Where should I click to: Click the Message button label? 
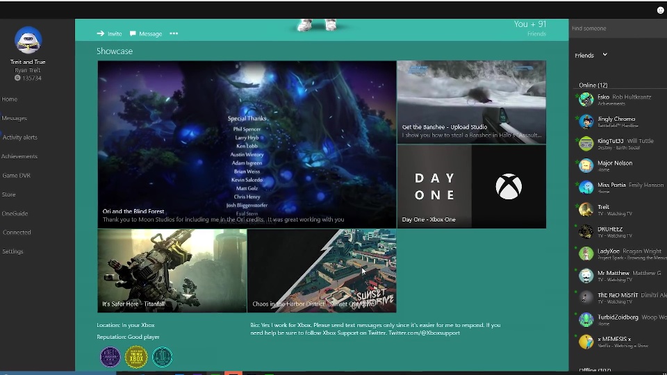(151, 33)
